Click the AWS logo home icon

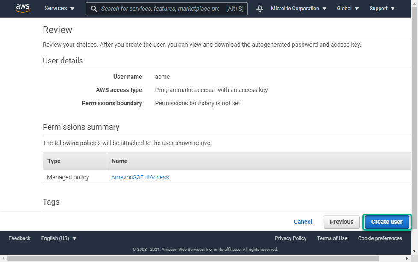pyautogui.click(x=23, y=8)
